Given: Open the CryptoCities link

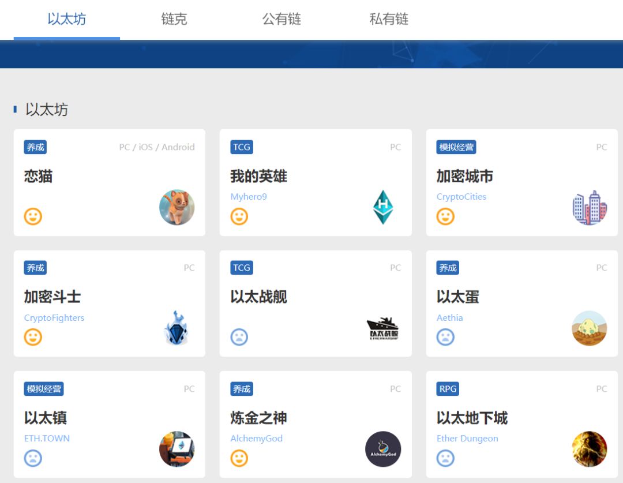Looking at the screenshot, I should click(461, 197).
